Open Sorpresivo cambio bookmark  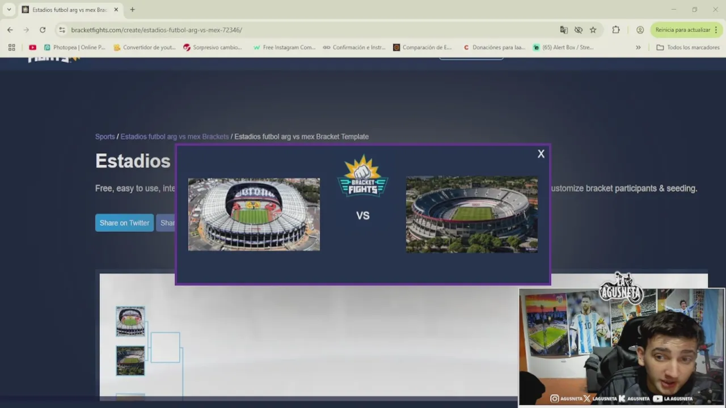click(x=213, y=48)
